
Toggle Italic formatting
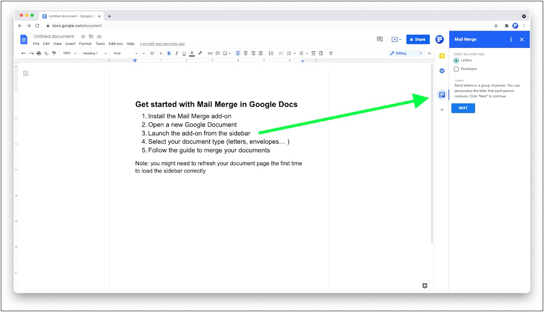pyautogui.click(x=176, y=53)
